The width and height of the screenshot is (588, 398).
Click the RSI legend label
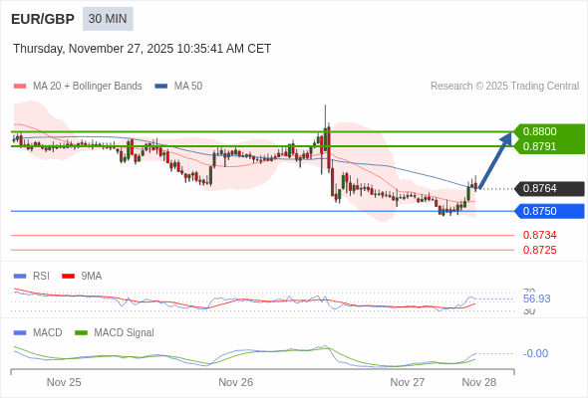click(41, 277)
